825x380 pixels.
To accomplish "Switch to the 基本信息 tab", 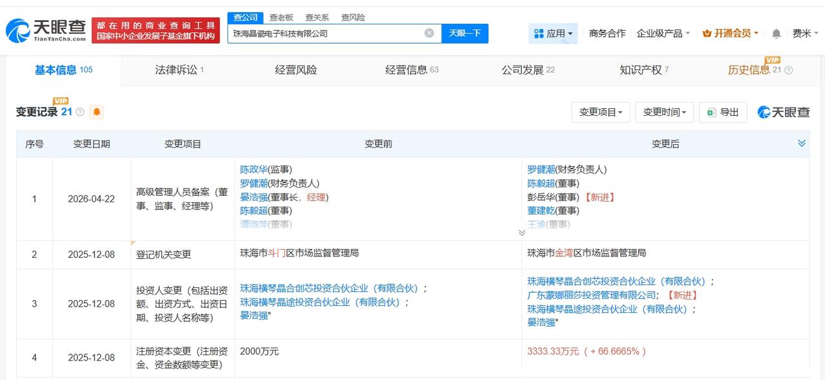I will pos(63,70).
